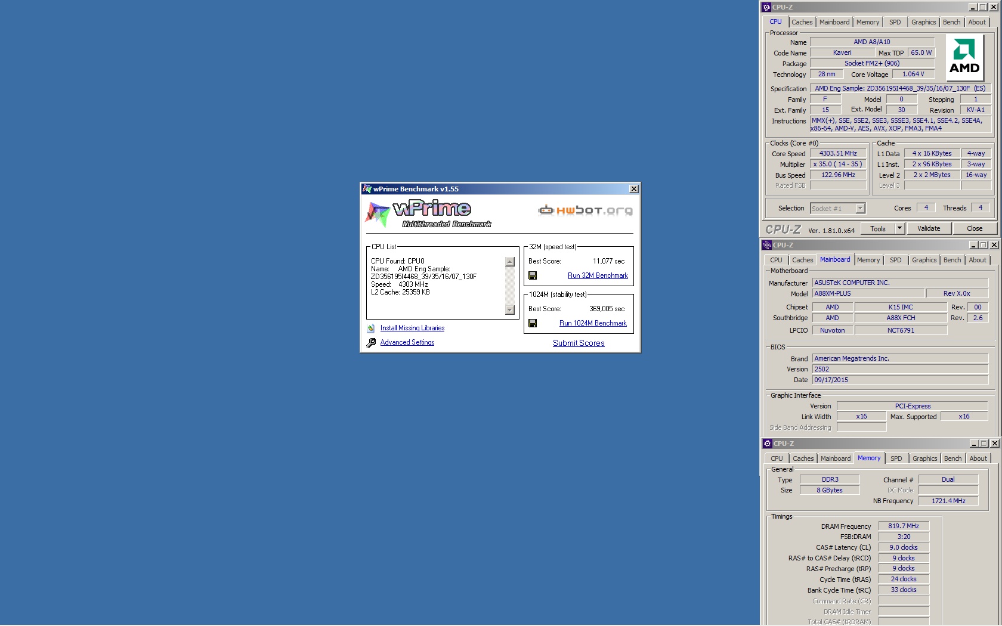Open About tab in top CPU-Z window
The width and height of the screenshot is (1002, 626).
(977, 22)
